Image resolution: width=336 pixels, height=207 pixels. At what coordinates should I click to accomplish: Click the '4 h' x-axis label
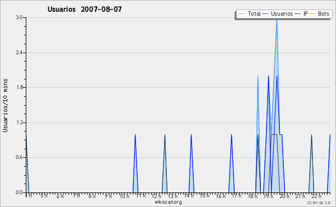tap(29, 196)
